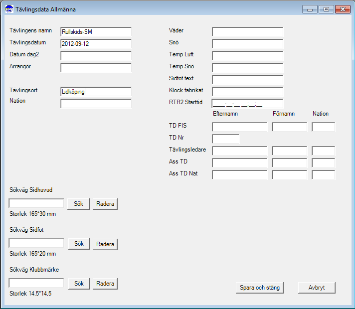Select the Sidfot text input field
The height and width of the screenshot is (309, 355).
(247, 80)
